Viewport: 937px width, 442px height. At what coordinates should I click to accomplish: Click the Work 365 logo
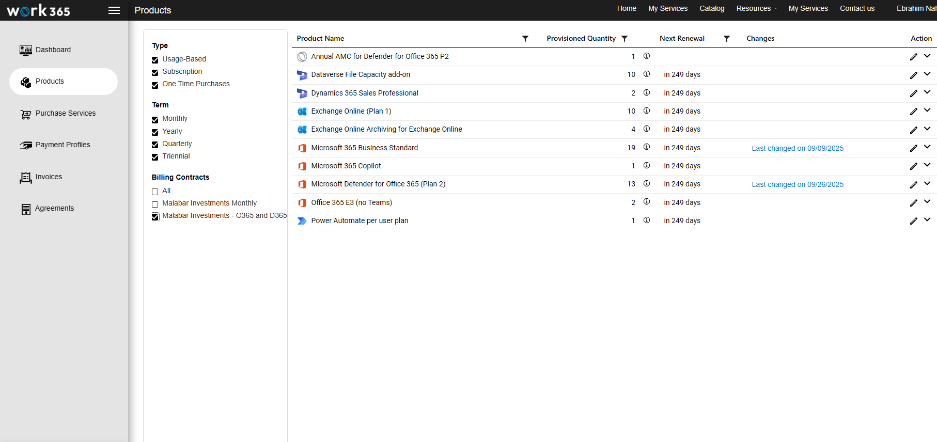point(38,10)
